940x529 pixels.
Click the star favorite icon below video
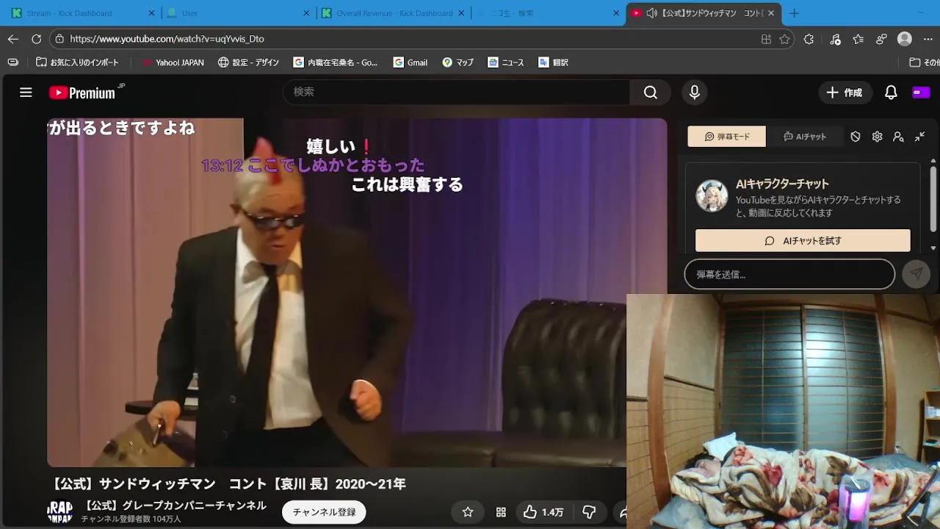(468, 512)
